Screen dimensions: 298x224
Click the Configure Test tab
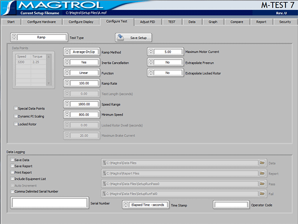tap(117, 21)
